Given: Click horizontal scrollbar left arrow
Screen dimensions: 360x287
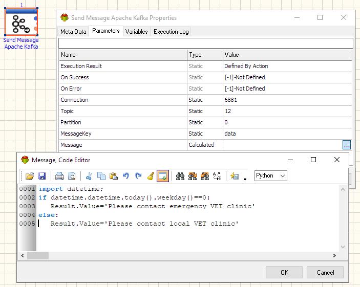Looking at the screenshot, I should pos(23,255).
